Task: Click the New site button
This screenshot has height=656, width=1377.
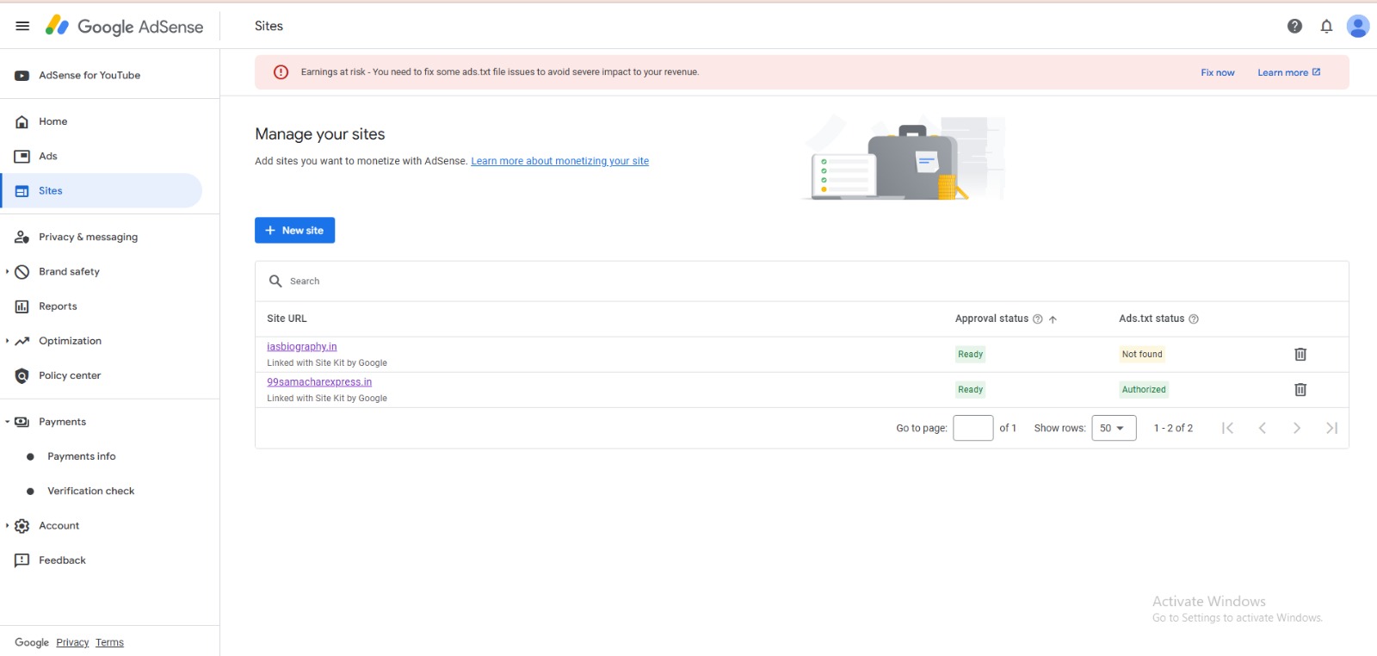Action: (294, 230)
